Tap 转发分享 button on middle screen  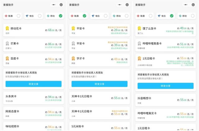point(99,84)
